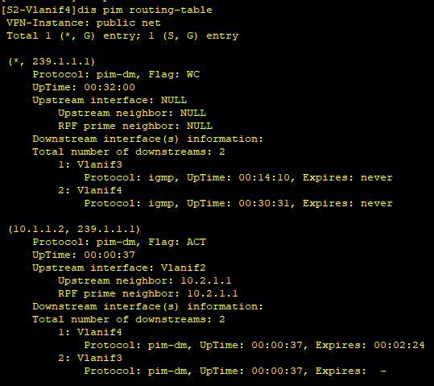The height and width of the screenshot is (386, 434).
Task: Click RPF prime neighbor: 10.2.1.1 line
Action: (148, 293)
